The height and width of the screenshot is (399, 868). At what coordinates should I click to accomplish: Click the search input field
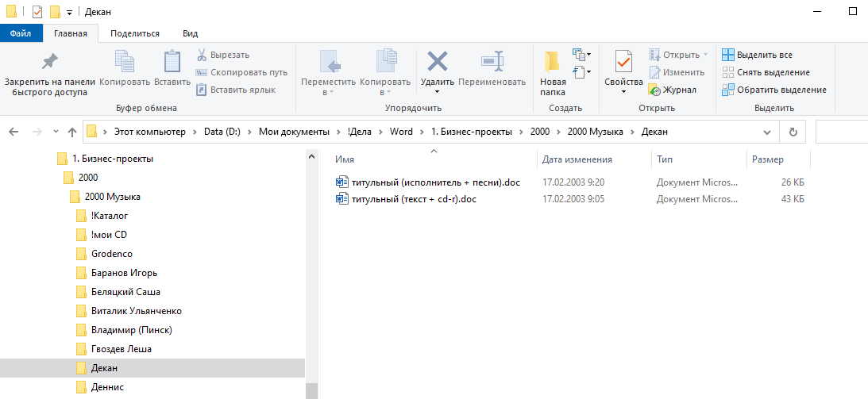coord(842,132)
